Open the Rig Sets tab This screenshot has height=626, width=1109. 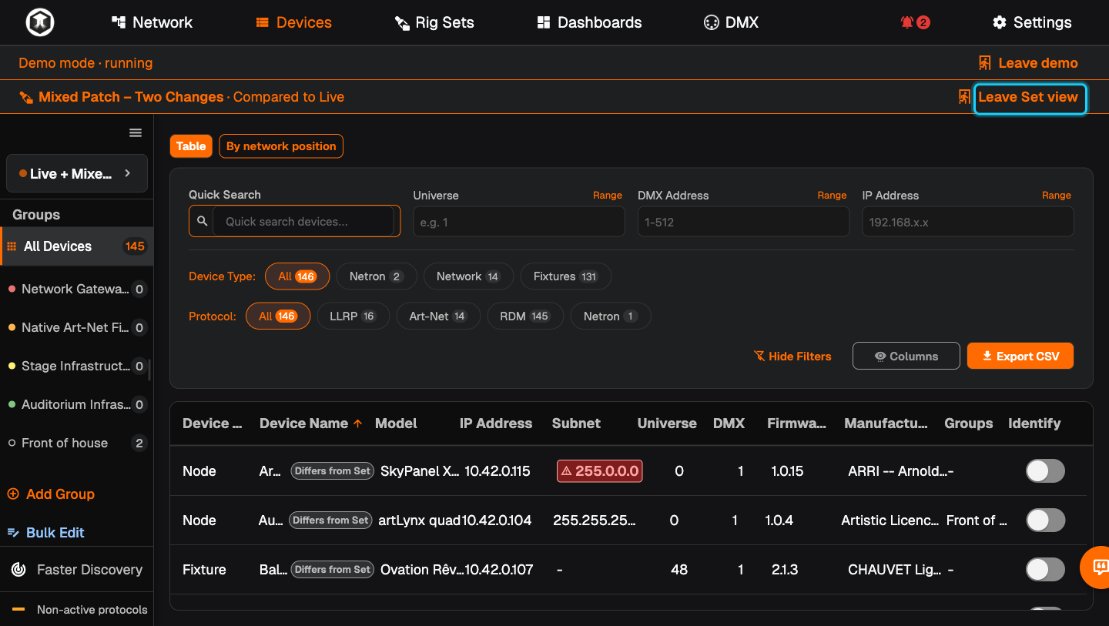pos(434,22)
